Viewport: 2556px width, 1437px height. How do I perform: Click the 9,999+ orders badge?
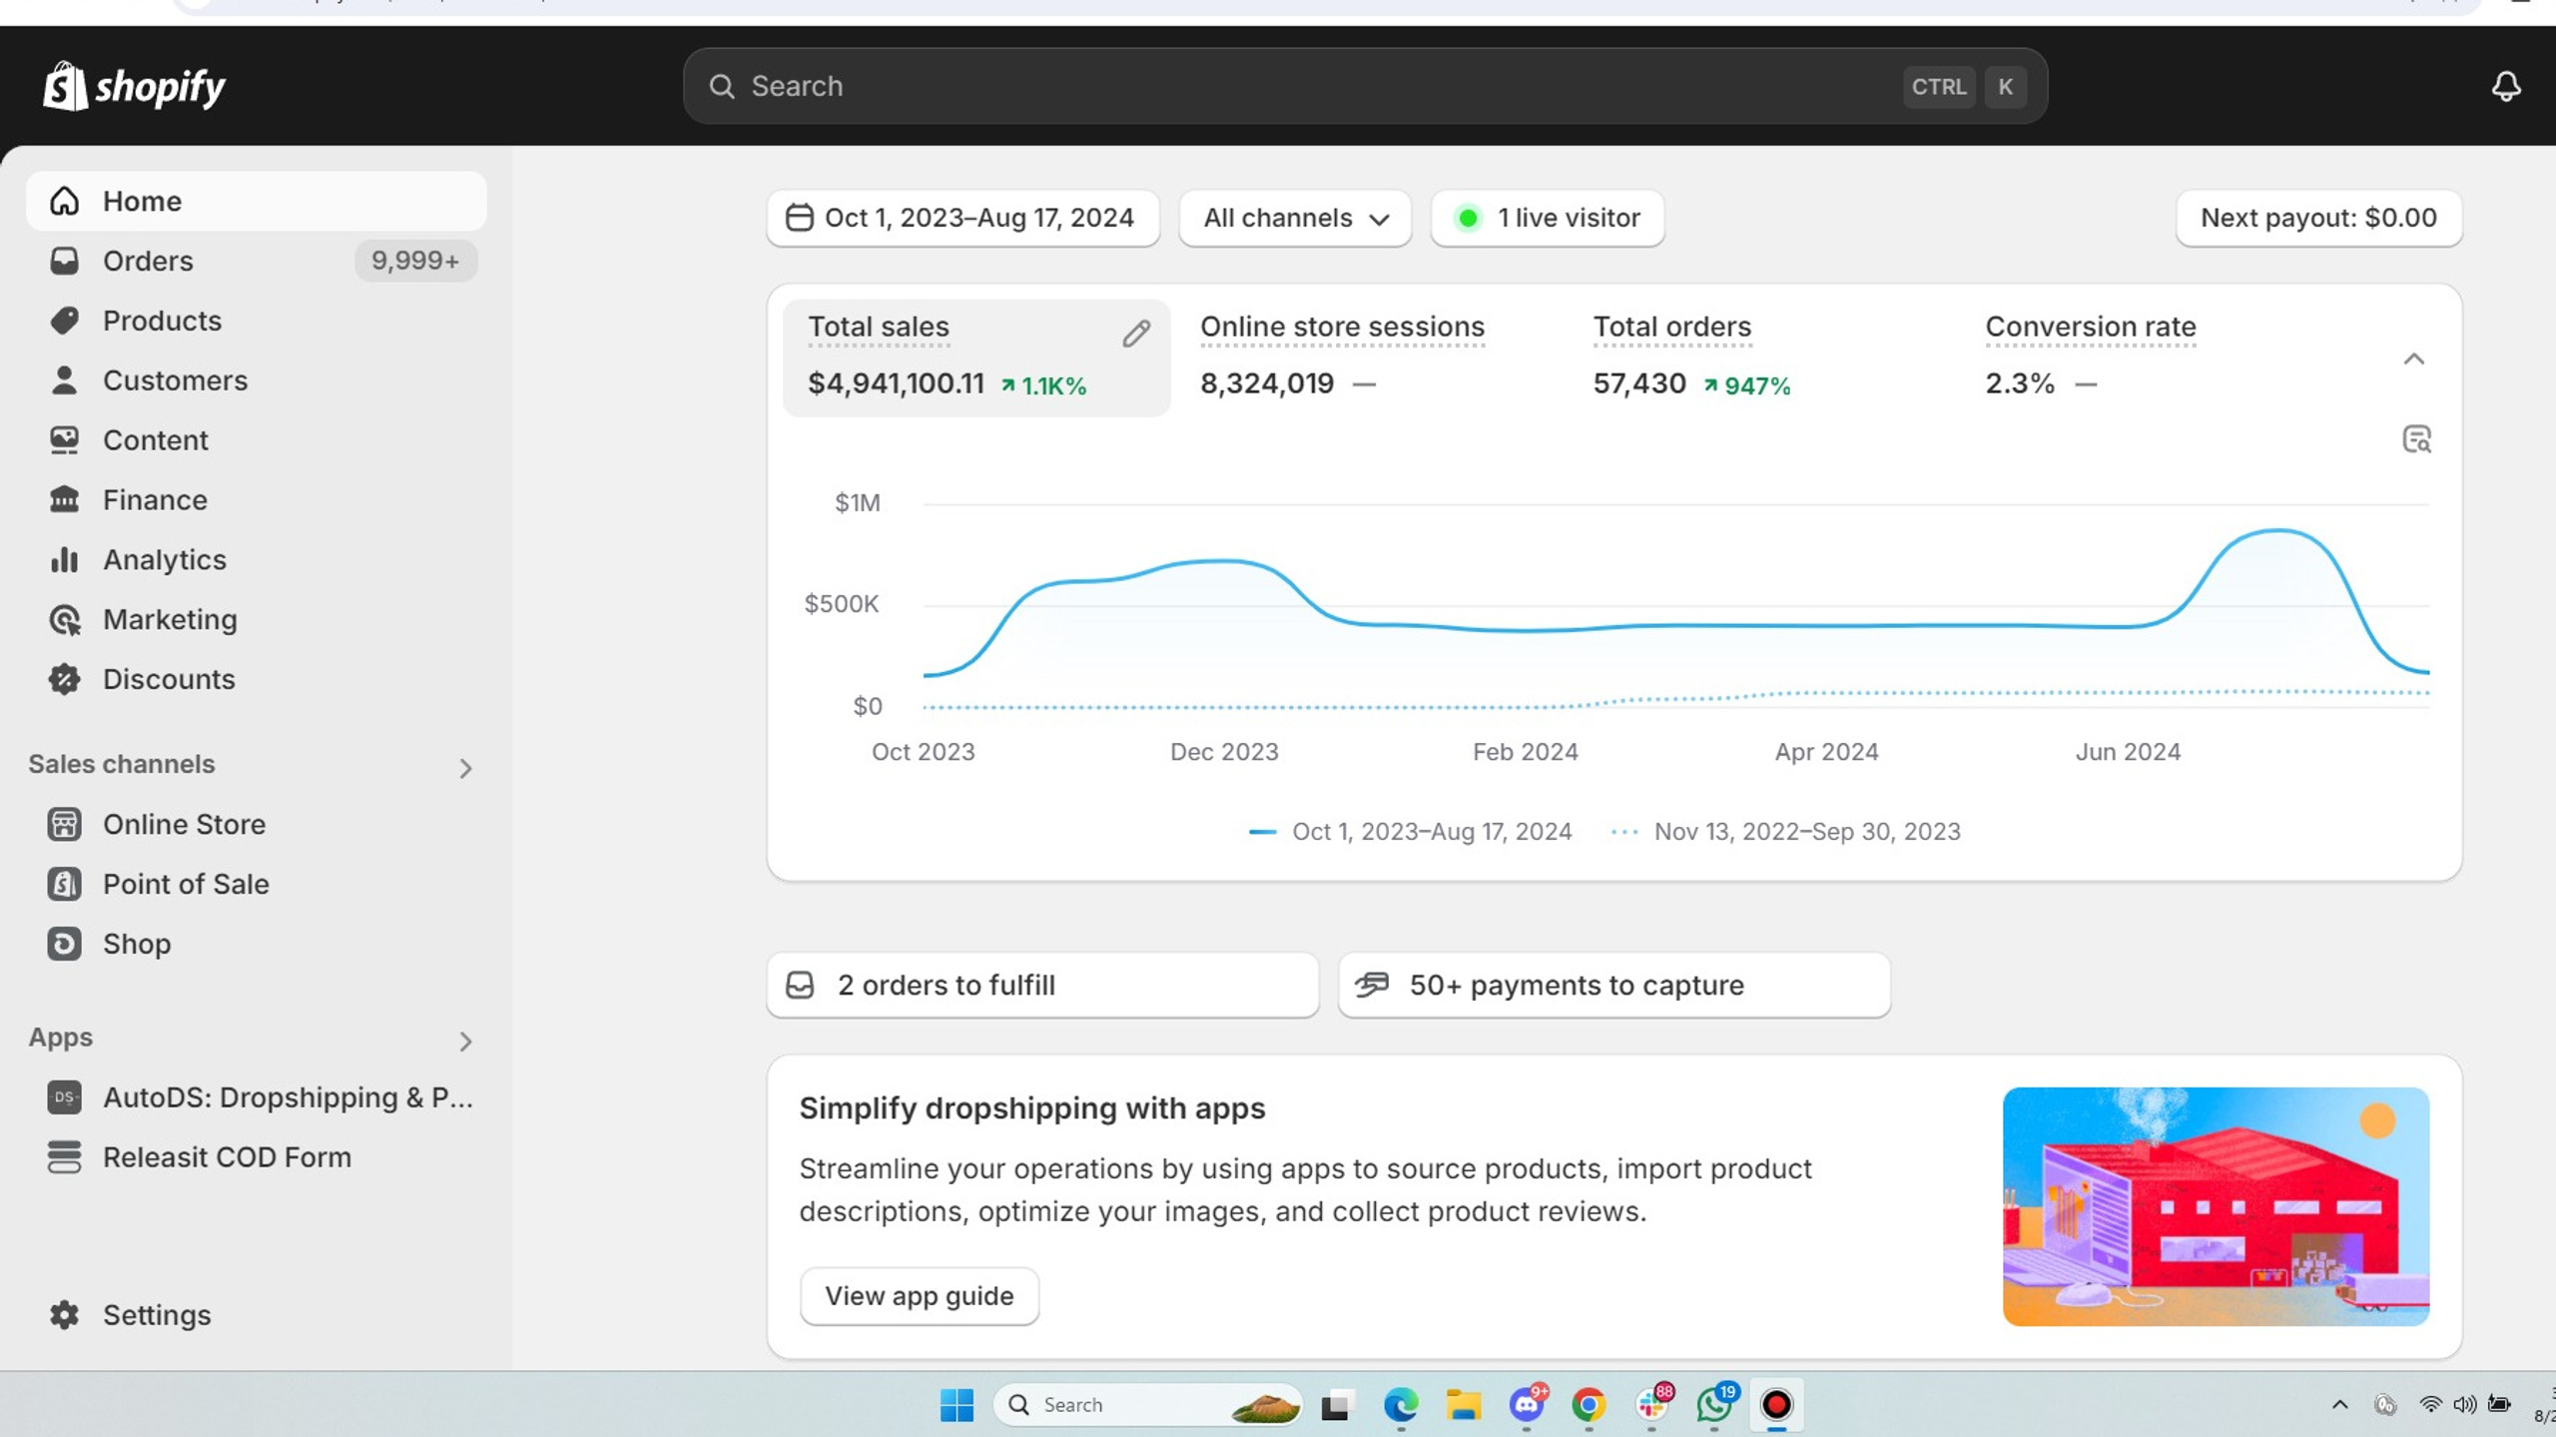415,261
